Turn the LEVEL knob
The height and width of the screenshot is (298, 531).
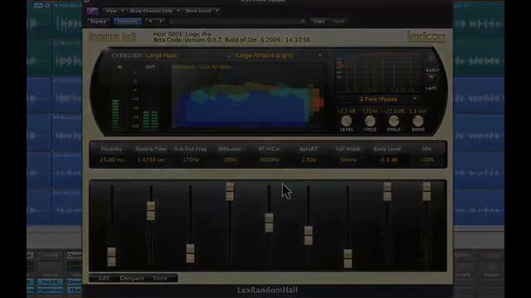tap(346, 121)
